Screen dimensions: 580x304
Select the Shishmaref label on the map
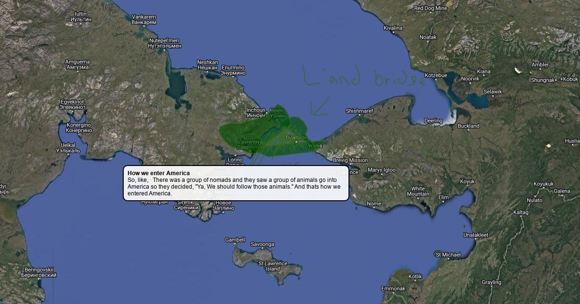pos(359,111)
